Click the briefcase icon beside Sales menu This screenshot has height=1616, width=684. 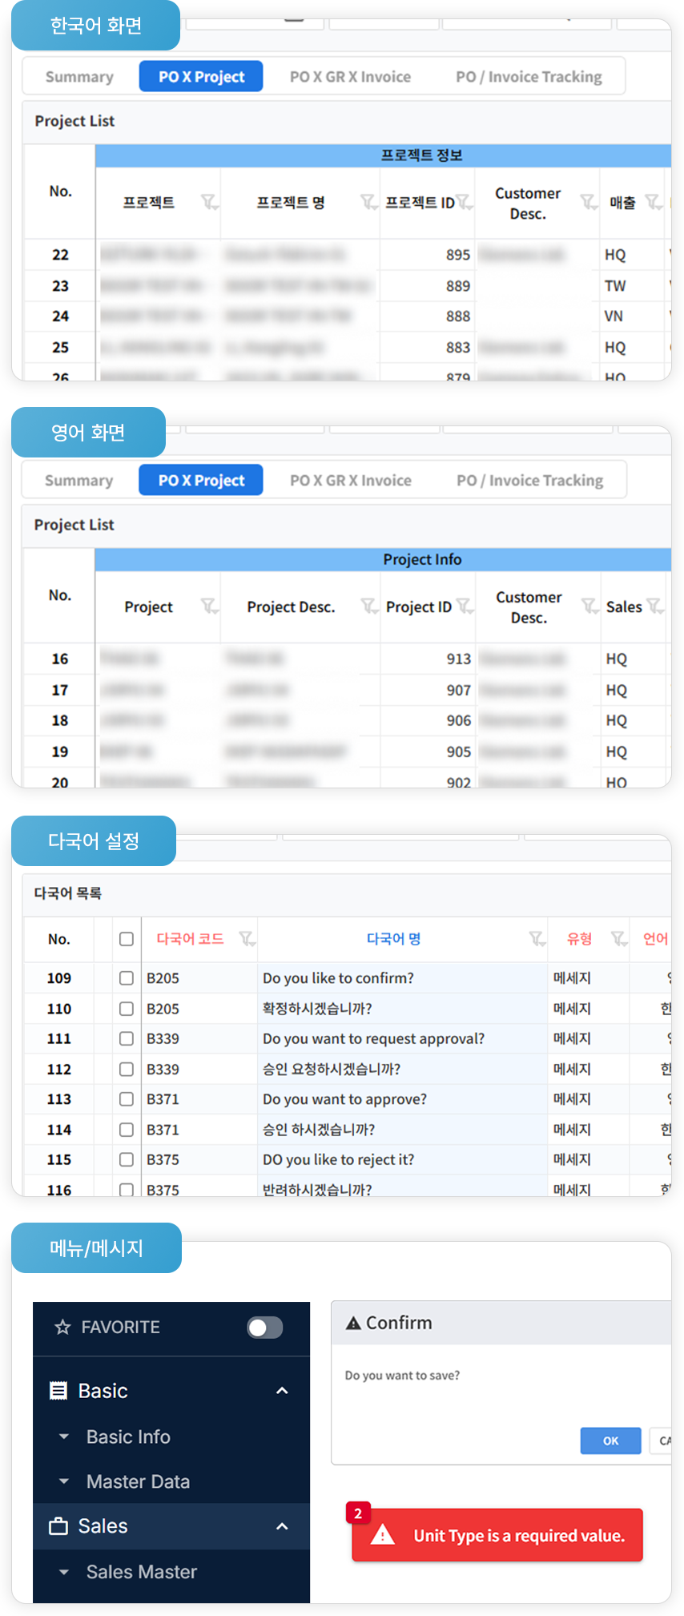58,1526
